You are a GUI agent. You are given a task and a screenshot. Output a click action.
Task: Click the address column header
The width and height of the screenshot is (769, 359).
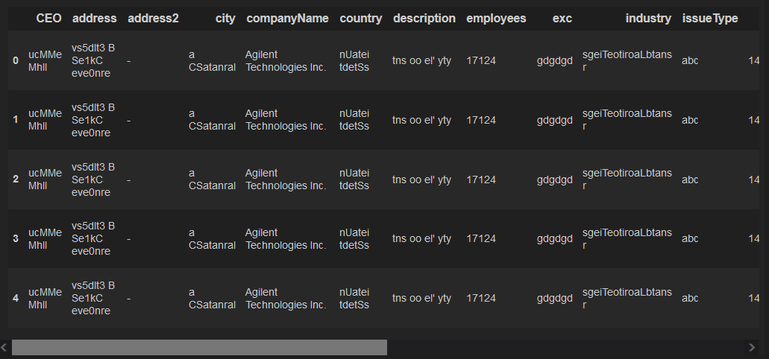coord(95,19)
